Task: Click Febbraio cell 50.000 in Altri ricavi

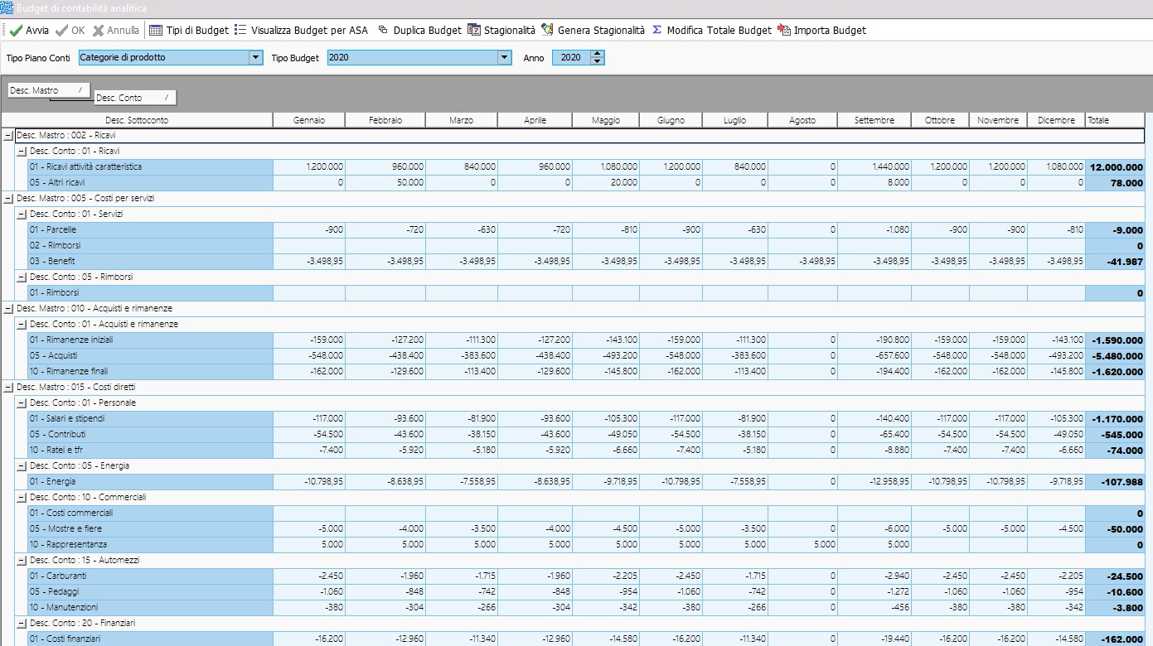Action: (385, 182)
